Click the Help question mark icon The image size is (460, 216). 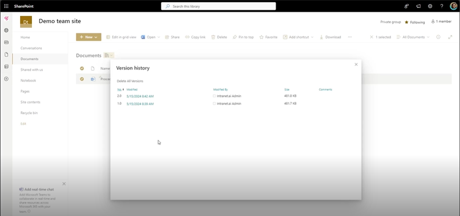(442, 6)
